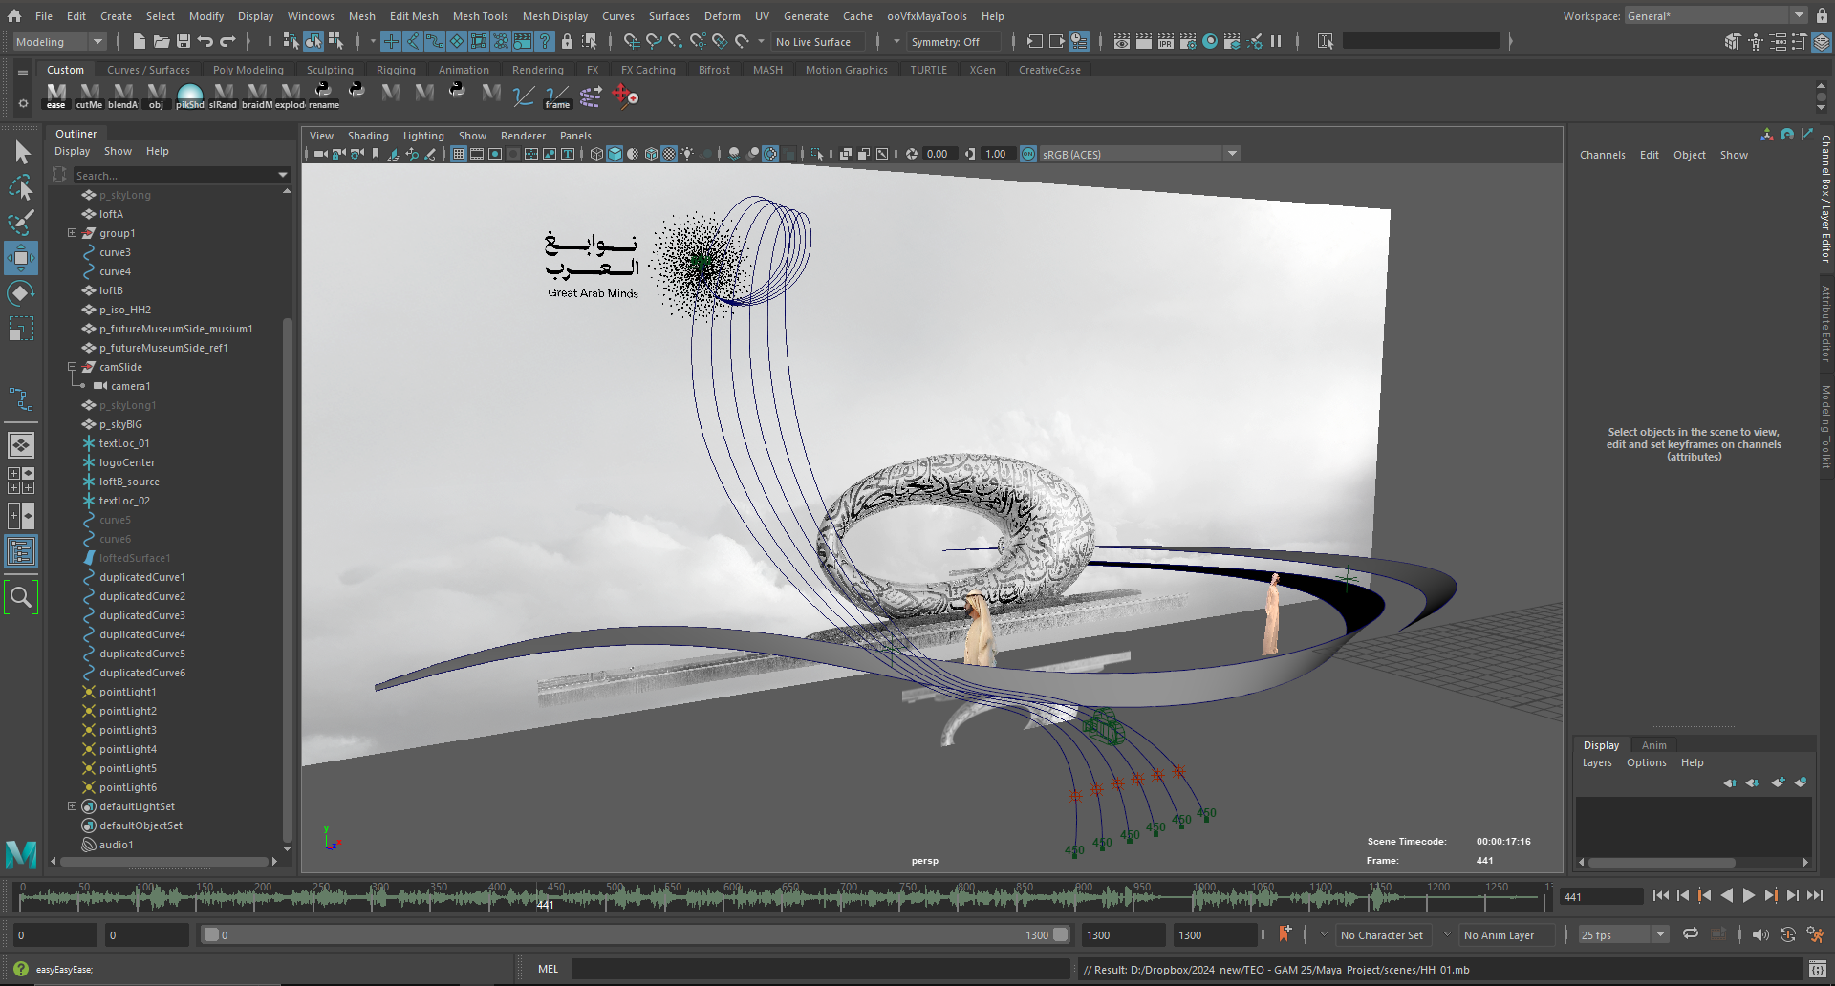The height and width of the screenshot is (986, 1835).
Task: Expand the group1 node in Outliner
Action: [x=72, y=233]
